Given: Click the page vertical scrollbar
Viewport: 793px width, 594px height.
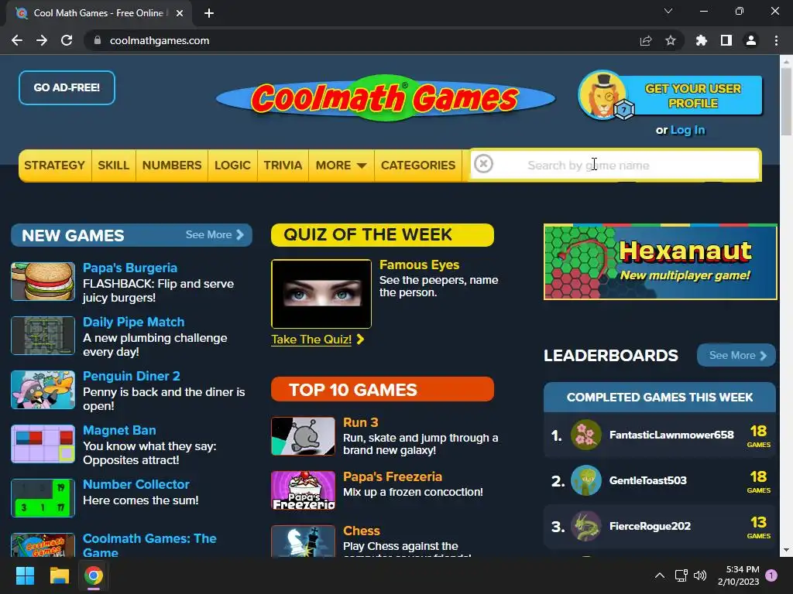Looking at the screenshot, I should 786,101.
